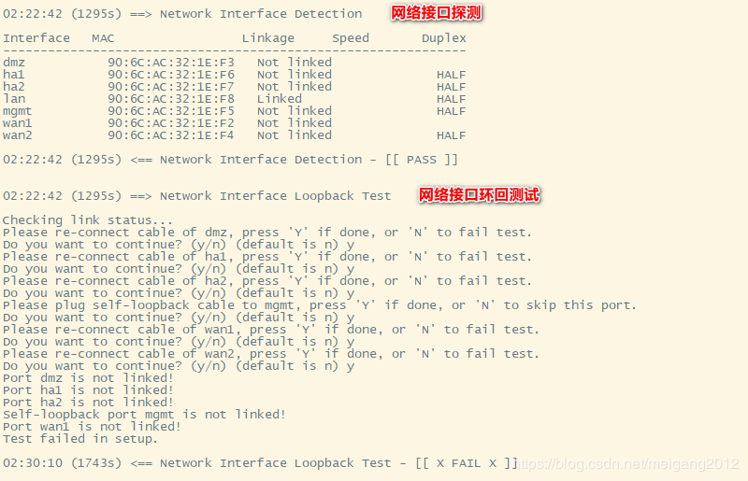Click the [[ X FAIL X ]] result text
This screenshot has width=748, height=481.
coord(466,463)
